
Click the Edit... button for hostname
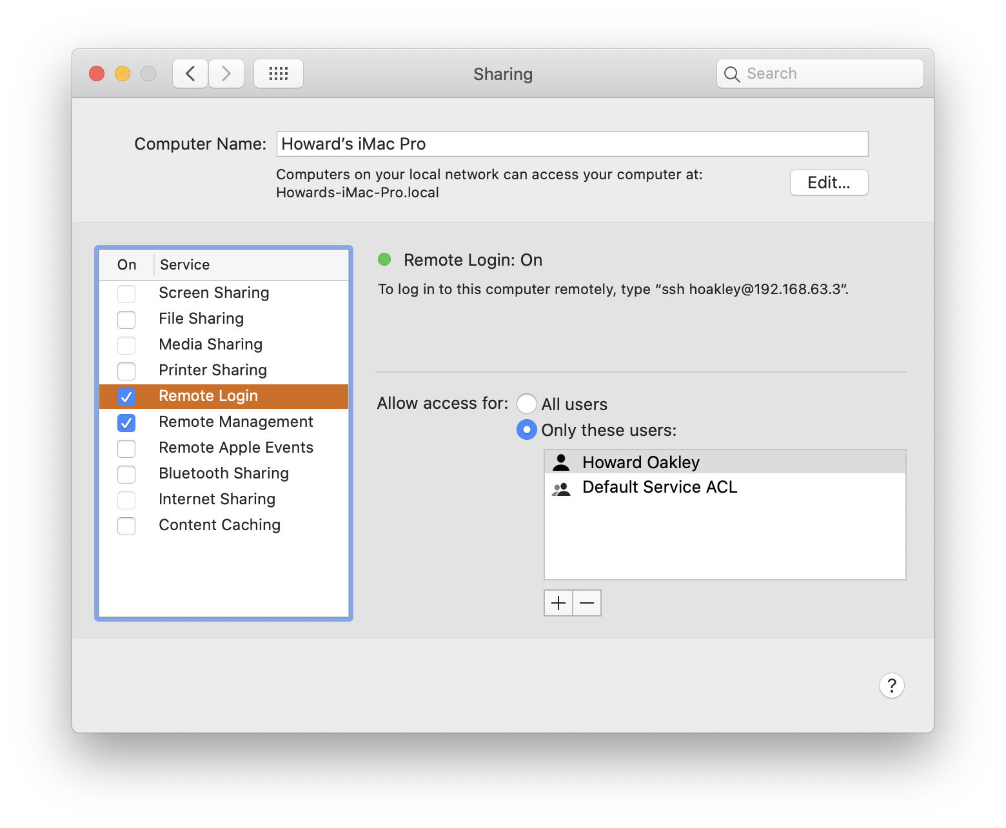point(829,182)
